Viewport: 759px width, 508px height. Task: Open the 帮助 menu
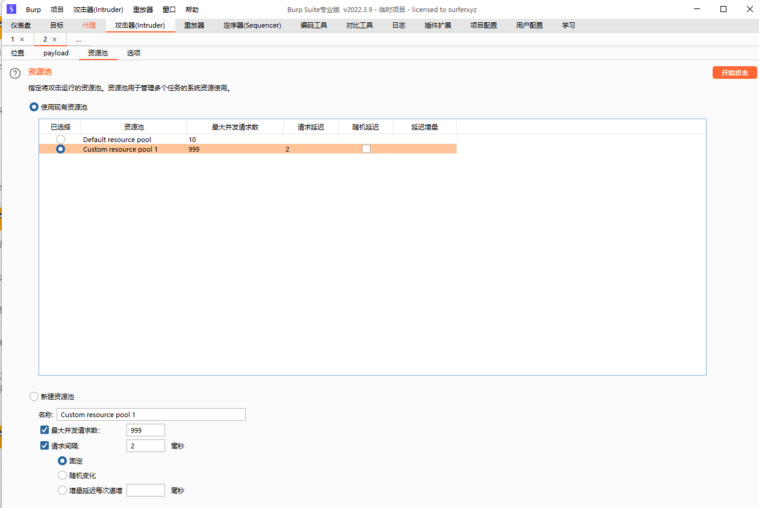pos(192,10)
